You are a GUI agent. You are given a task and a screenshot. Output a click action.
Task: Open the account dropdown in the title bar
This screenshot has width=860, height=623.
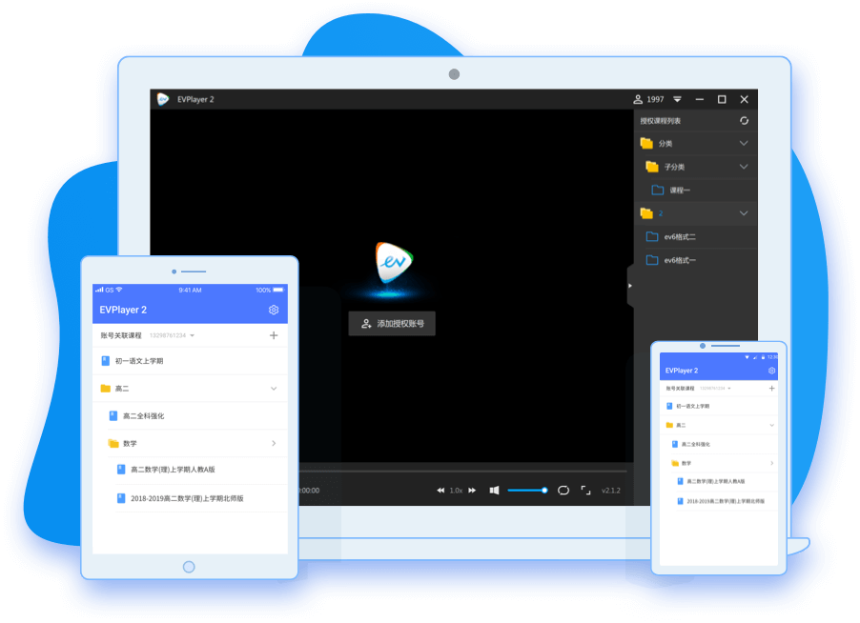click(x=677, y=99)
